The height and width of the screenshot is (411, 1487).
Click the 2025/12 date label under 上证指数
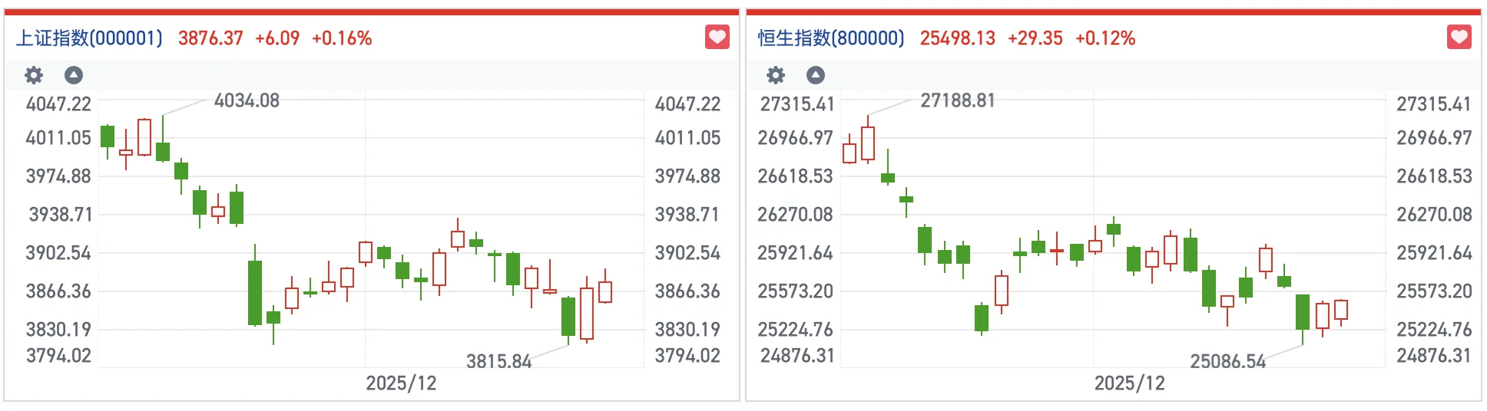pyautogui.click(x=401, y=383)
